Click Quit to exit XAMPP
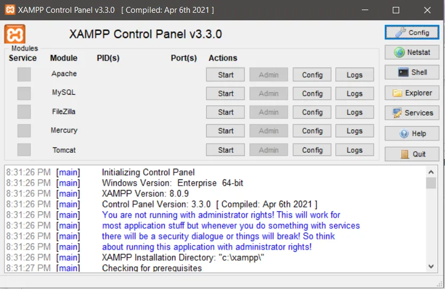The width and height of the screenshot is (445, 289). click(412, 154)
